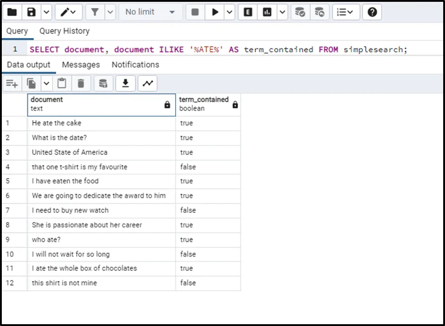Click the Save File disk icon
This screenshot has height=326, width=445.
[31, 12]
